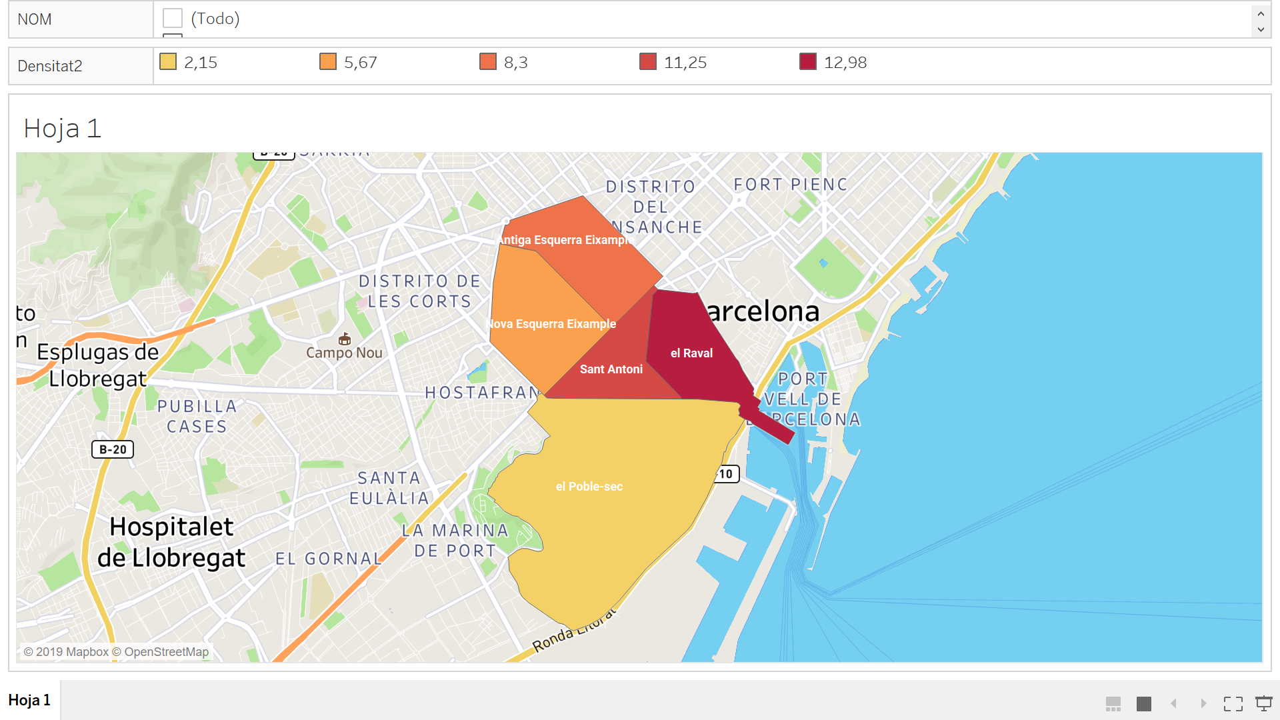Go to previous sheet arrow
1280x720 pixels.
(x=1174, y=704)
